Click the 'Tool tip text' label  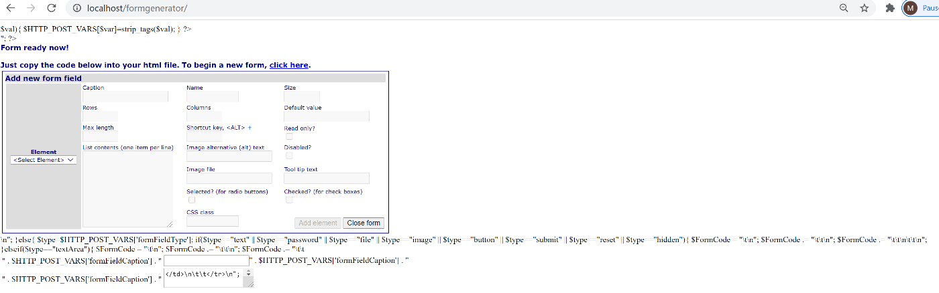(x=300, y=169)
